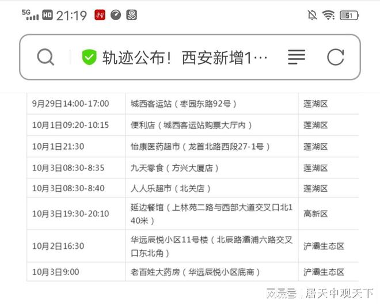The height and width of the screenshot is (304, 380).
Task: Open the reader-mode lines icon
Action: click(x=297, y=57)
